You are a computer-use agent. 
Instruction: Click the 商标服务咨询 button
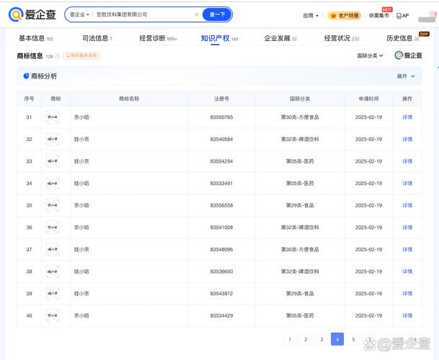click(x=81, y=55)
